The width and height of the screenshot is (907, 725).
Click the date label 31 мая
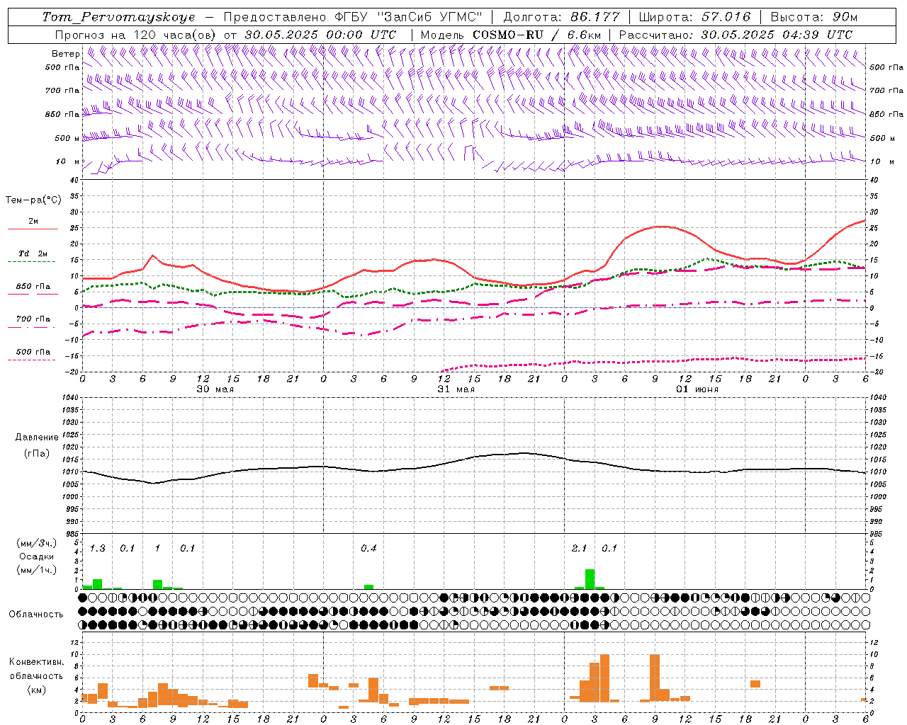point(456,389)
